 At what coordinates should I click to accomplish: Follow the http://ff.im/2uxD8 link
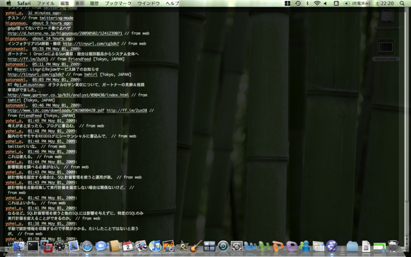click(127, 111)
